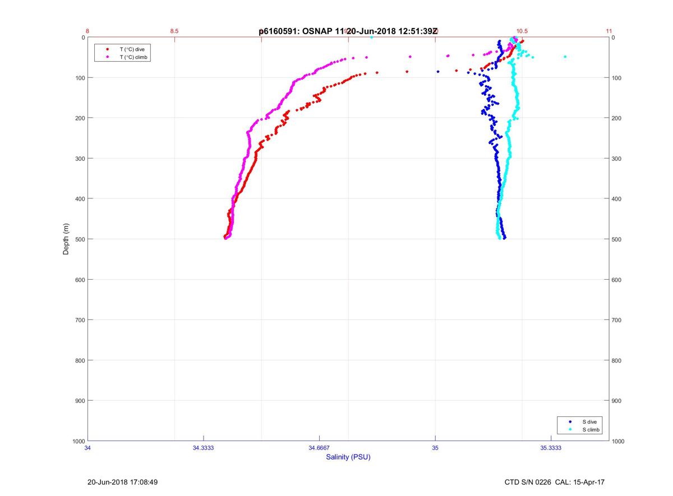Screen dimensions: 673x496
Task: Click the 'Salinity (PSU)' axis label
Action: pyautogui.click(x=348, y=457)
